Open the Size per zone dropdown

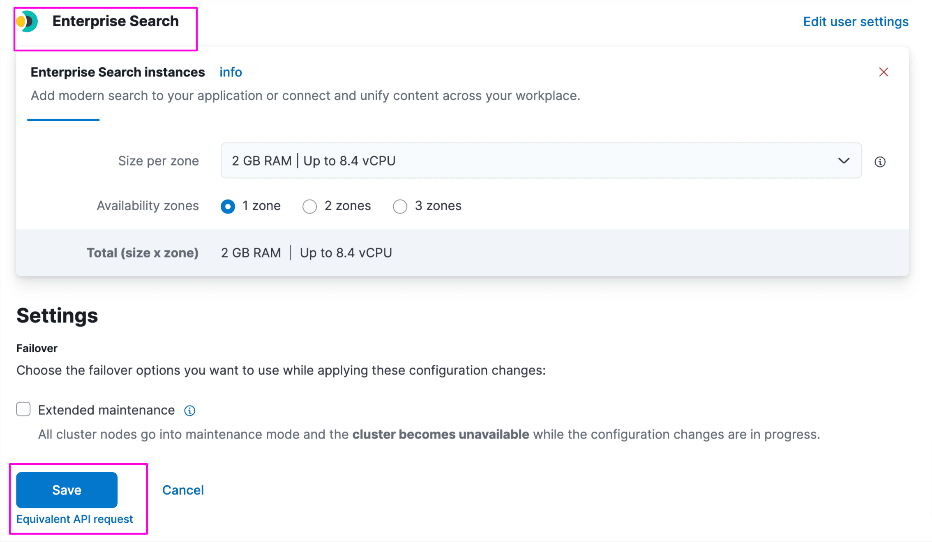coord(541,161)
